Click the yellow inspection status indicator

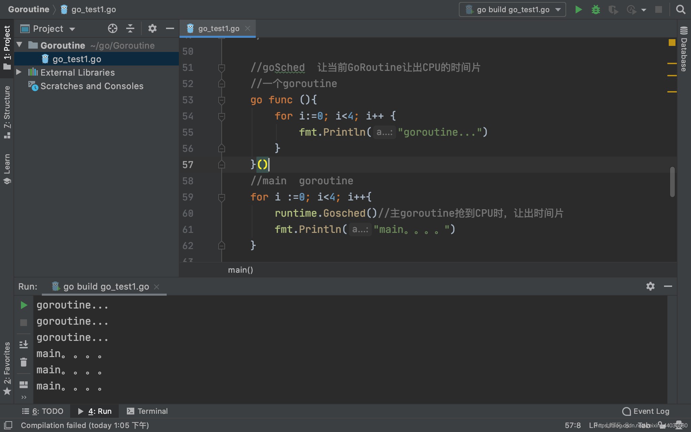[x=672, y=43]
